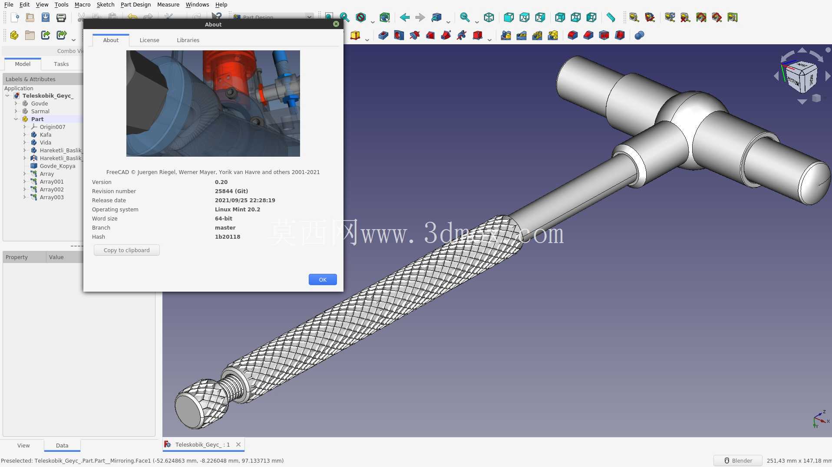832x467 pixels.
Task: Click the Polar Pattern icon
Action: pos(537,35)
